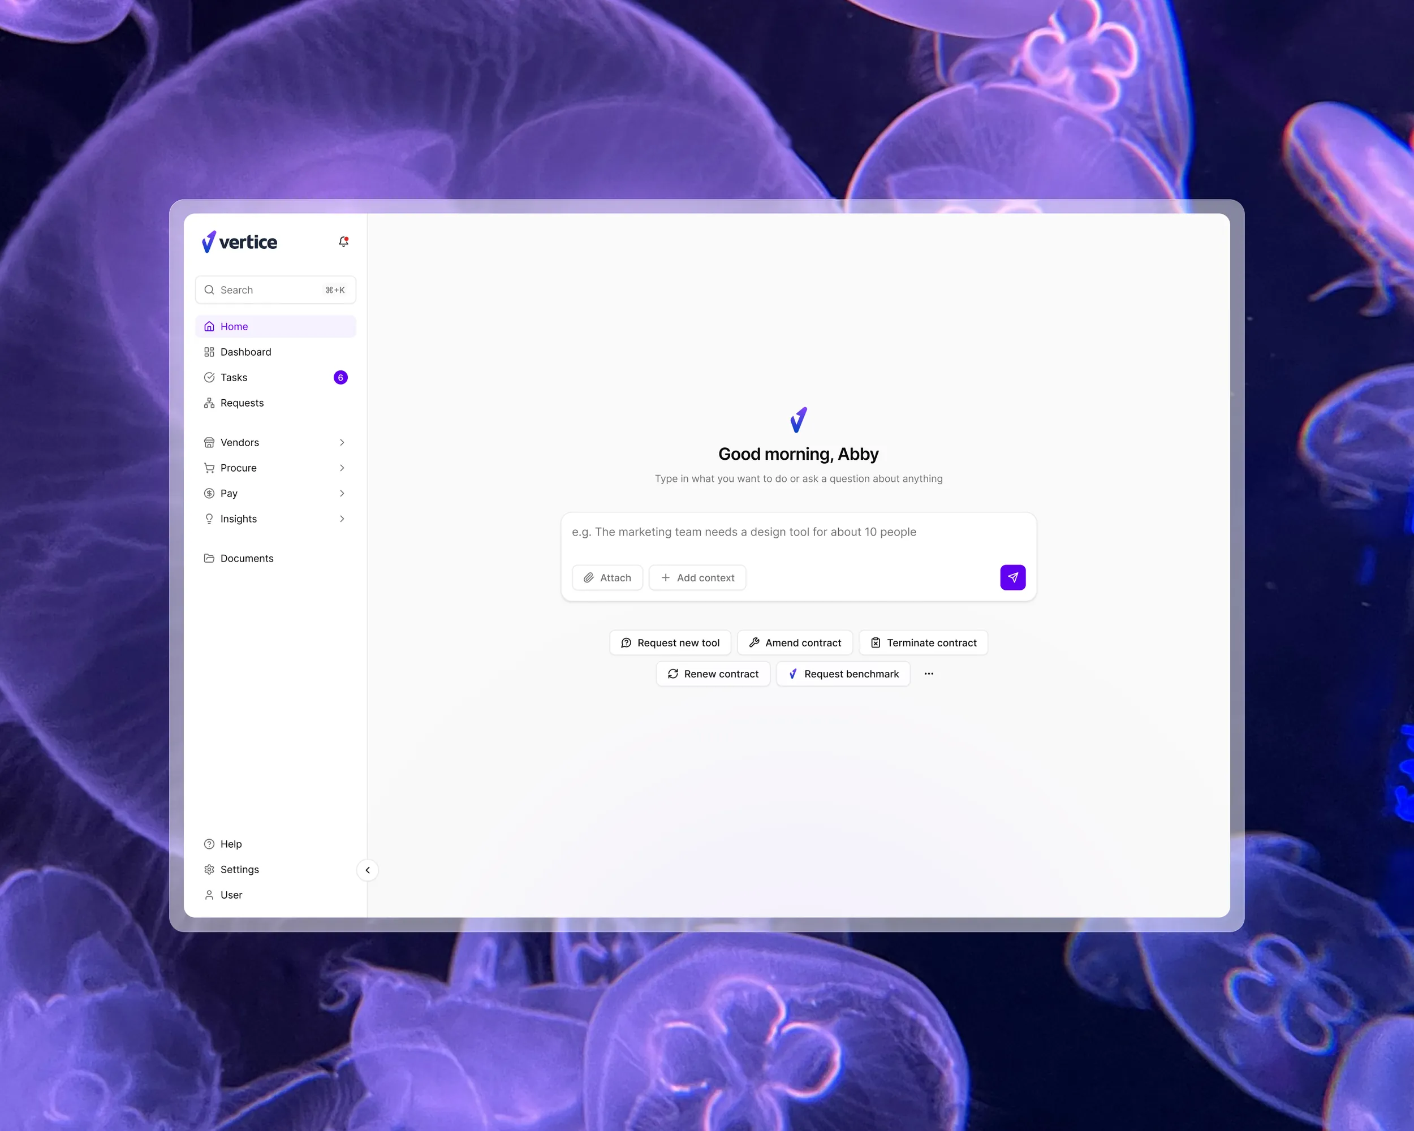Show more actions via ellipsis
1414x1131 pixels.
[929, 675]
